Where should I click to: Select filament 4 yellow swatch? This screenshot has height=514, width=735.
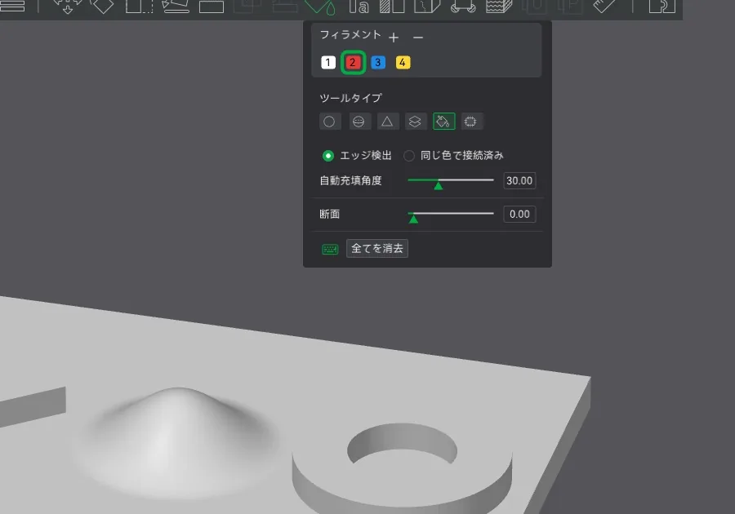coord(403,62)
